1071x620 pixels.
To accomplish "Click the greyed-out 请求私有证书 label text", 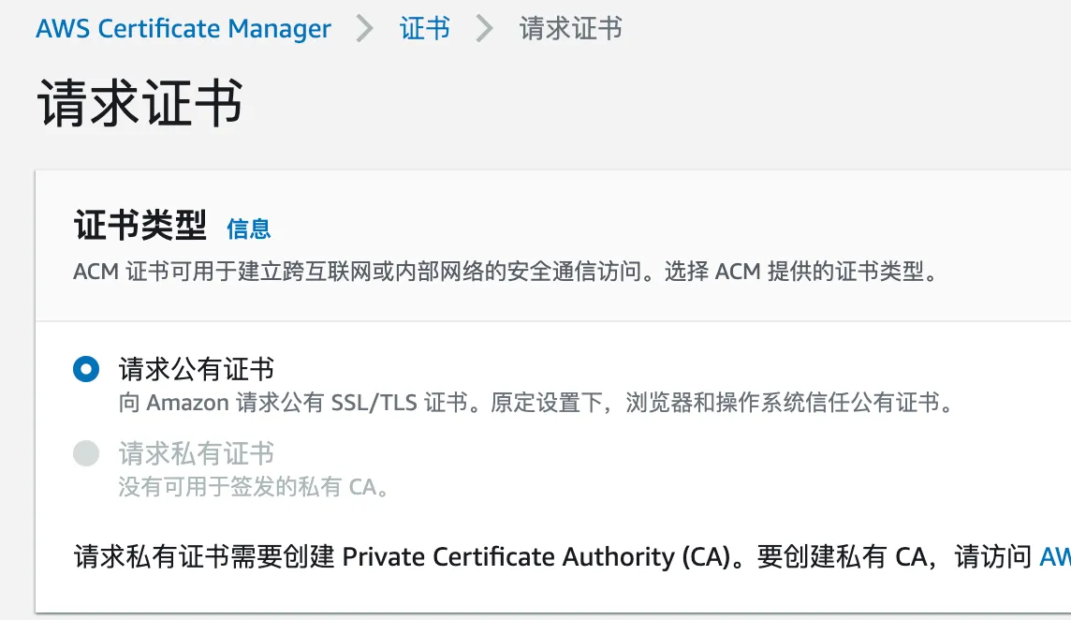I will 196,454.
